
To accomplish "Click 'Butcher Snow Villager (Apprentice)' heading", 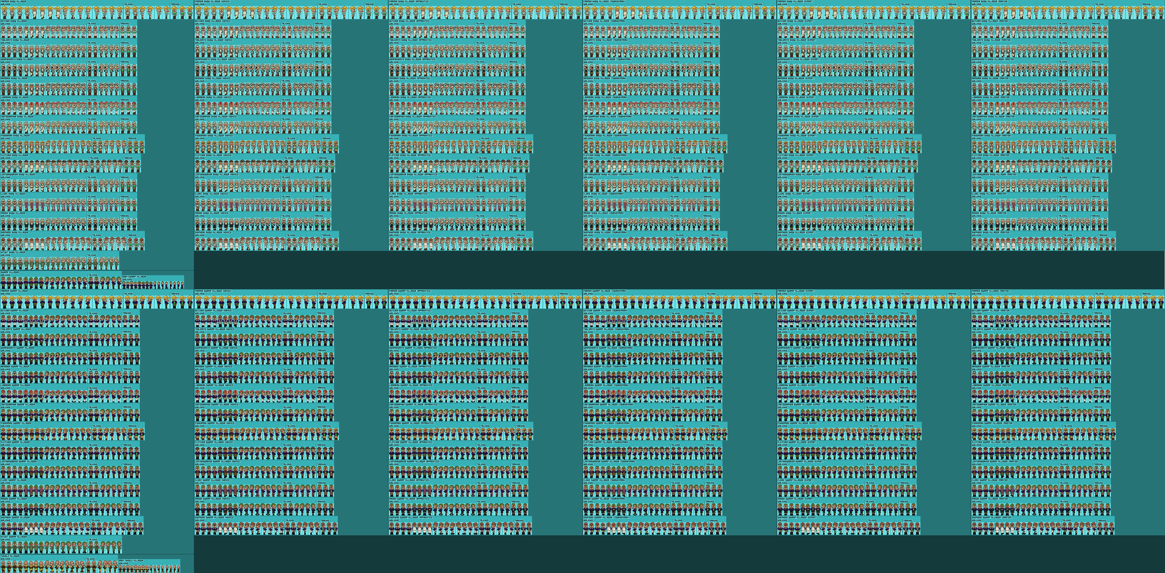I will pos(410,21).
